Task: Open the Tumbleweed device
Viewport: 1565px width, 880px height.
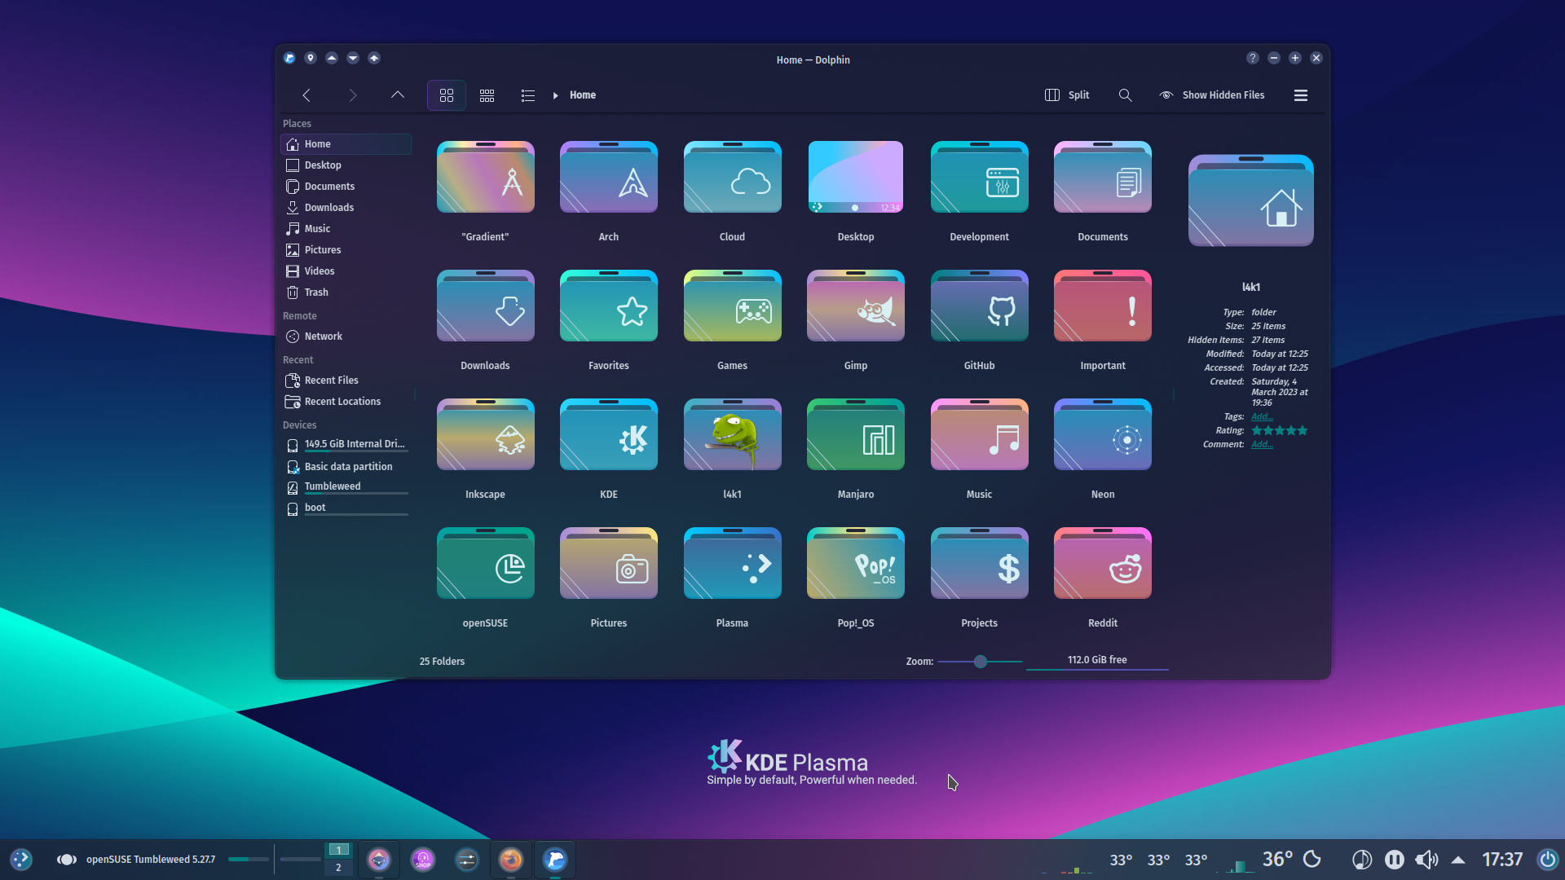Action: [x=346, y=487]
